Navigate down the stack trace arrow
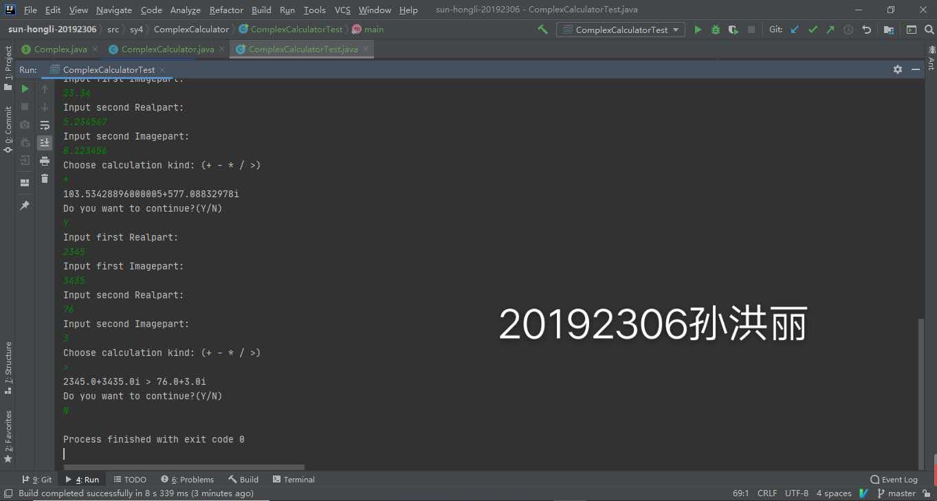 [x=45, y=107]
